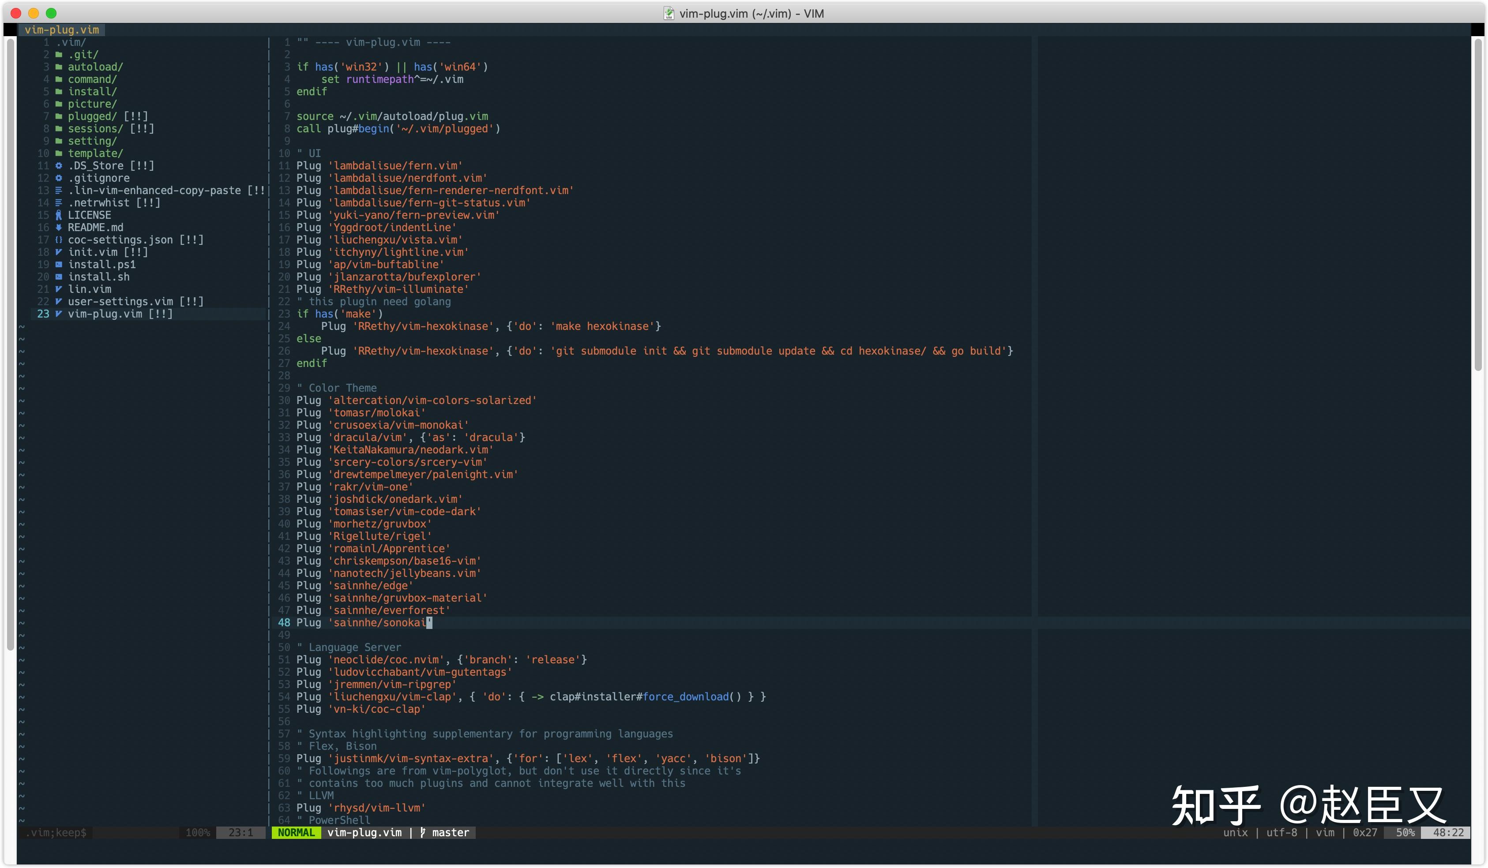1488x868 pixels.
Task: Open install.ps1 in the file tree
Action: coord(101,264)
